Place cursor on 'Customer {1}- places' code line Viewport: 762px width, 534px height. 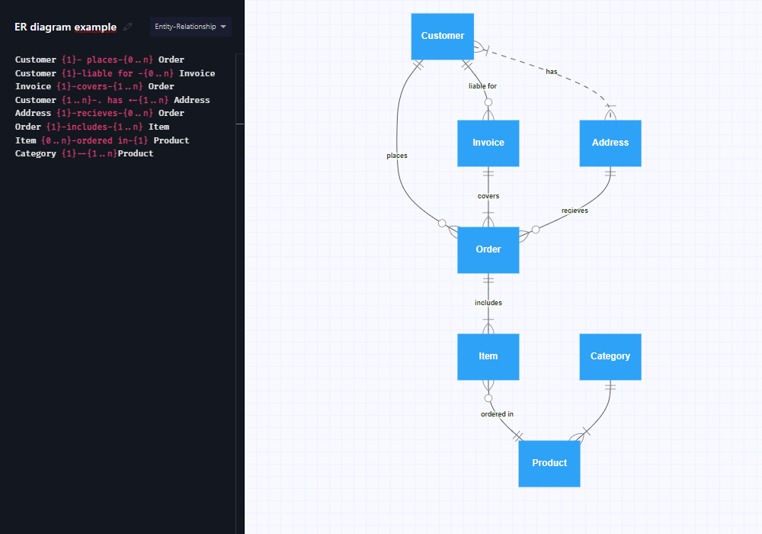click(100, 60)
